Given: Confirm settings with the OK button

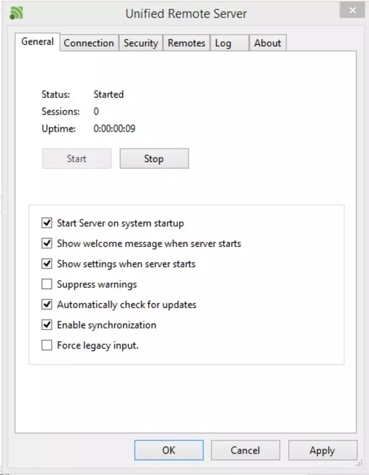Looking at the screenshot, I should 169,450.
